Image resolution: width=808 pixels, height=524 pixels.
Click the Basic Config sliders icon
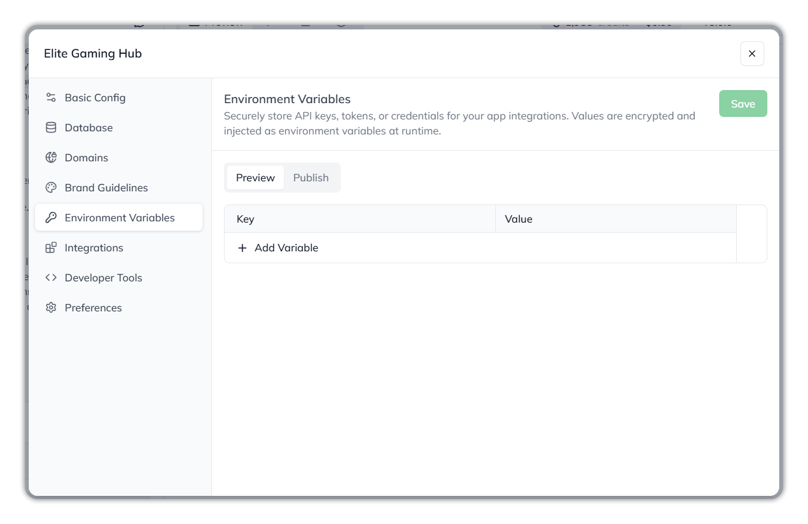click(x=51, y=98)
